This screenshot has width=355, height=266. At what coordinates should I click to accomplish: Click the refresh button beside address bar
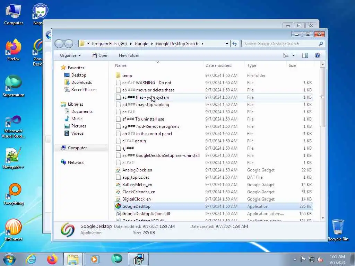point(235,44)
